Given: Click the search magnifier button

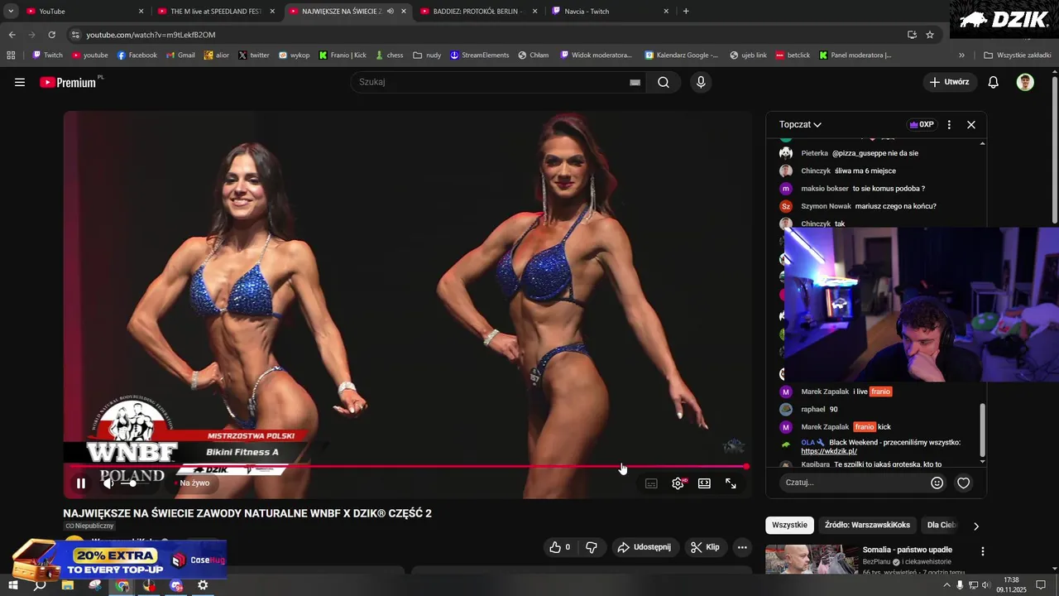Looking at the screenshot, I should coord(664,82).
